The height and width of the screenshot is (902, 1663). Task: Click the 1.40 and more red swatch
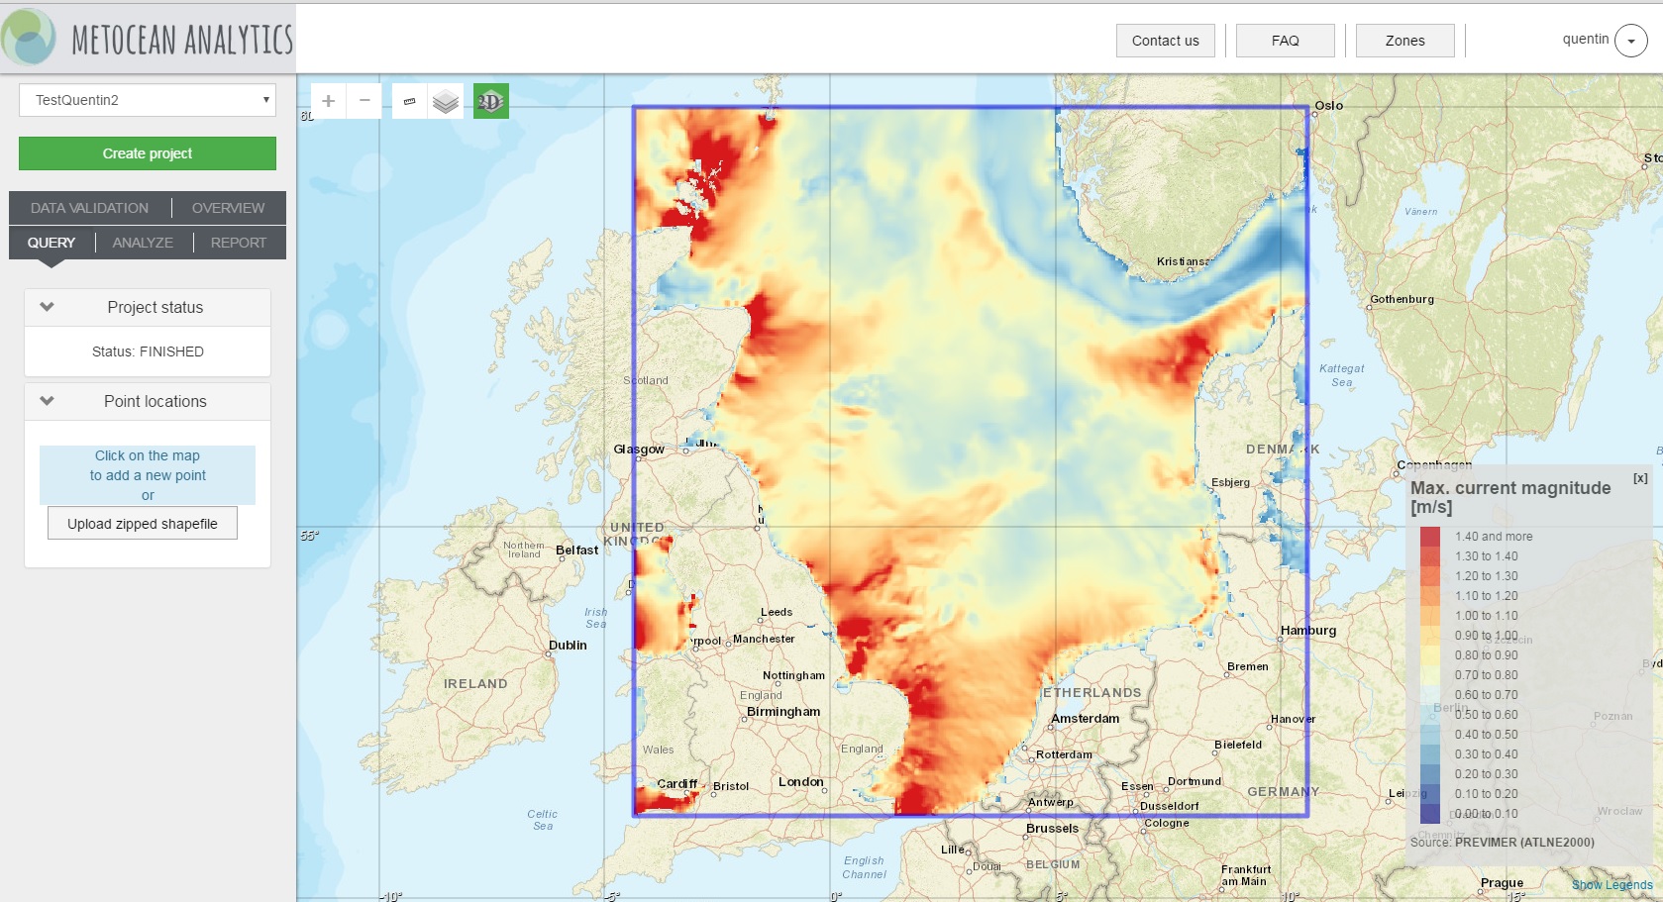(x=1429, y=537)
